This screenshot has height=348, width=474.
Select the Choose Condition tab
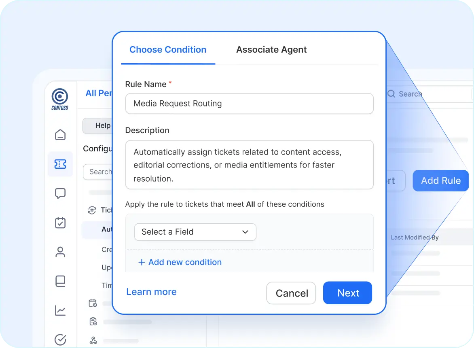[x=167, y=49]
